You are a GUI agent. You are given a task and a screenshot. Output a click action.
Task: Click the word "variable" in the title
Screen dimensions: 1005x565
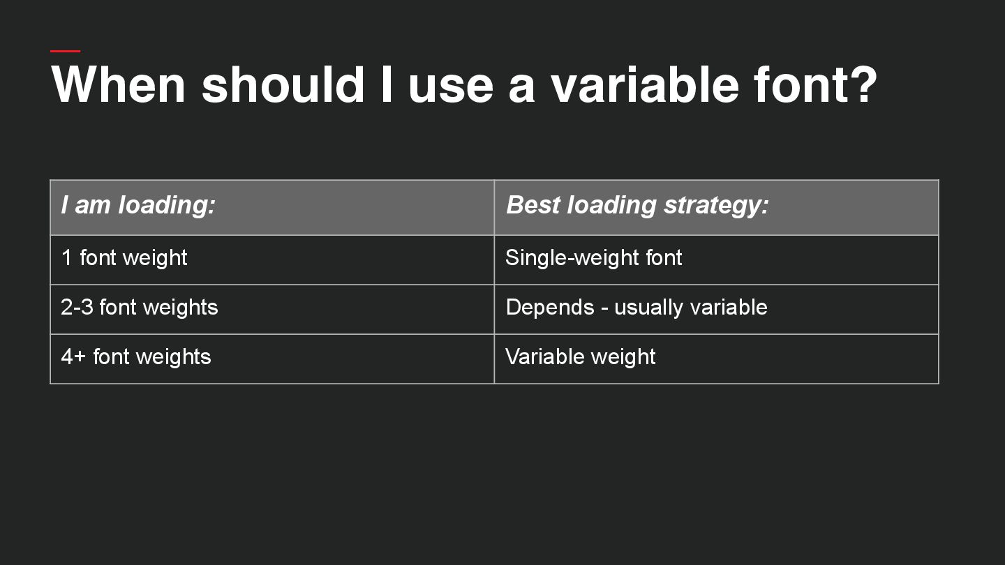coord(643,84)
